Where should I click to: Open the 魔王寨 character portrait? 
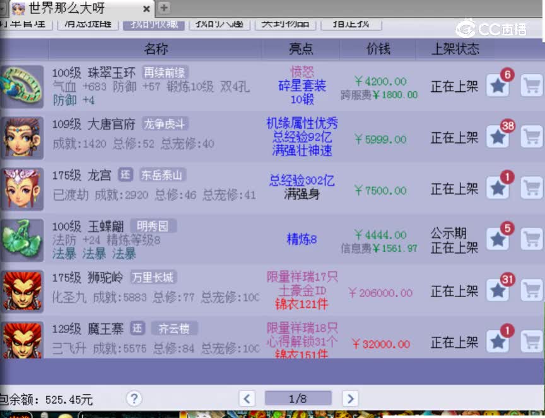click(x=22, y=340)
